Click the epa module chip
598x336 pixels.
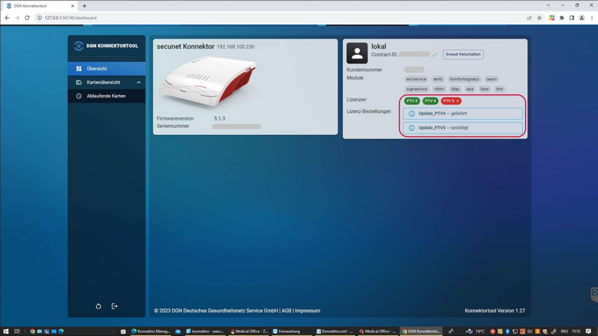point(470,89)
